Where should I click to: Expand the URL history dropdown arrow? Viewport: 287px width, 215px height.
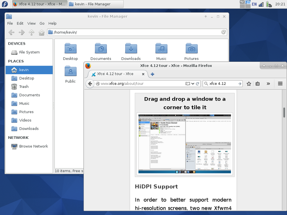point(193,84)
